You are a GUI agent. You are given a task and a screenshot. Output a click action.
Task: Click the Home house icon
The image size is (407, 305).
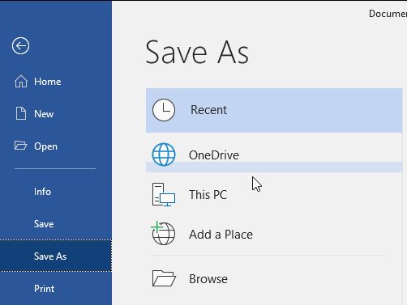pos(21,82)
